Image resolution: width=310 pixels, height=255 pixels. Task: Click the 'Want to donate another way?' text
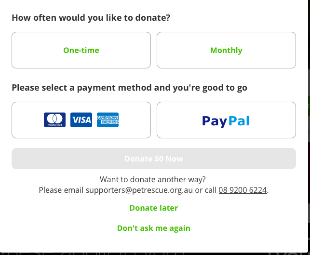pos(153,179)
